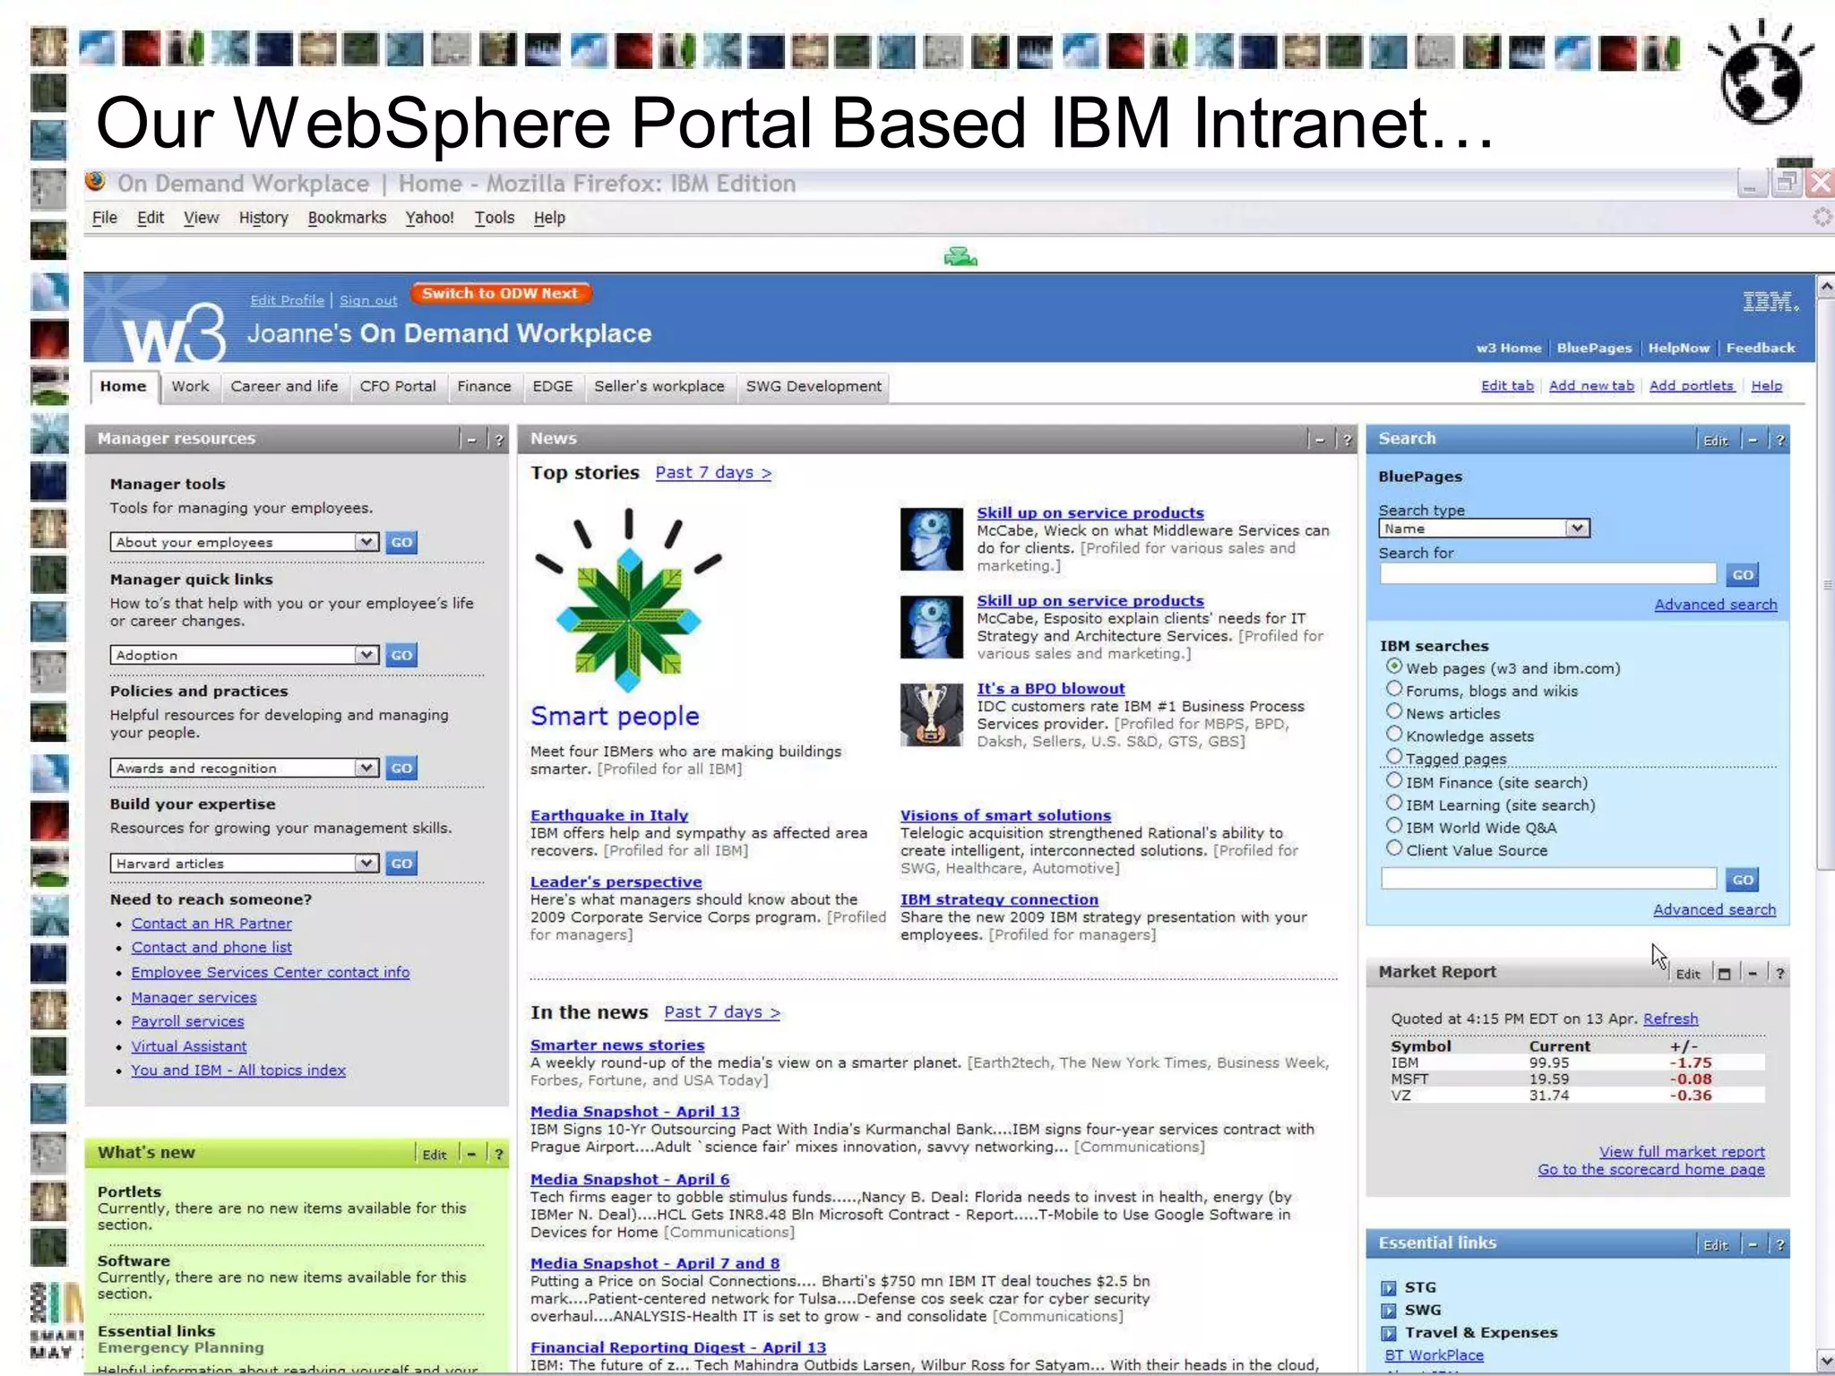Select Forums, blogs and wikis radio
Screen dimensions: 1835x1376
pyautogui.click(x=1394, y=689)
